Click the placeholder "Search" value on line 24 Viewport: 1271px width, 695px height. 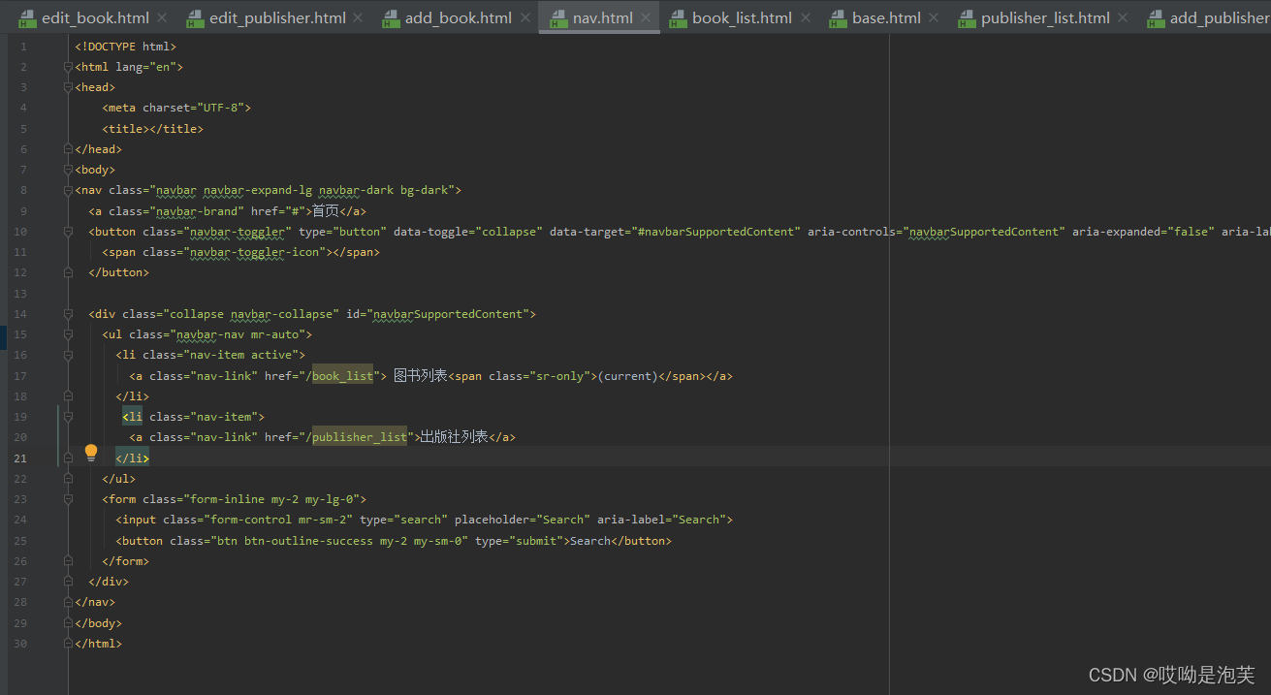point(563,520)
